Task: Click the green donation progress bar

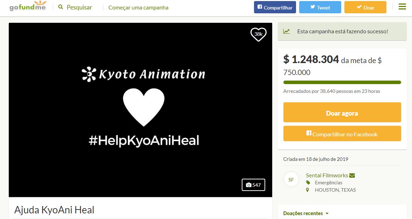Action: pos(342,82)
